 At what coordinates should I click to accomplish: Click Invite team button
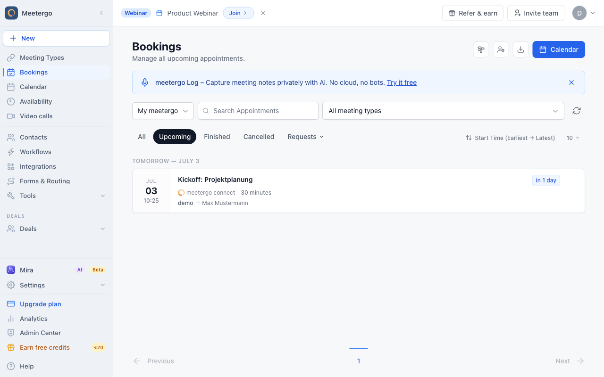[x=536, y=13]
